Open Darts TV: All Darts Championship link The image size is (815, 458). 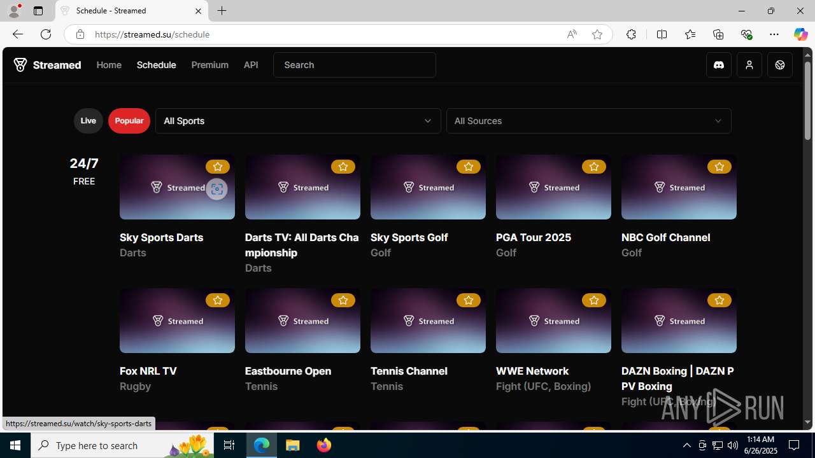[x=302, y=245]
